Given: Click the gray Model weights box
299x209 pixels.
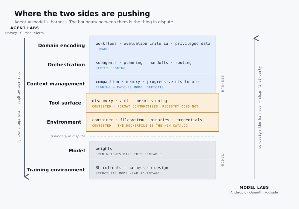Looking at the screenshot, I should 152,150.
